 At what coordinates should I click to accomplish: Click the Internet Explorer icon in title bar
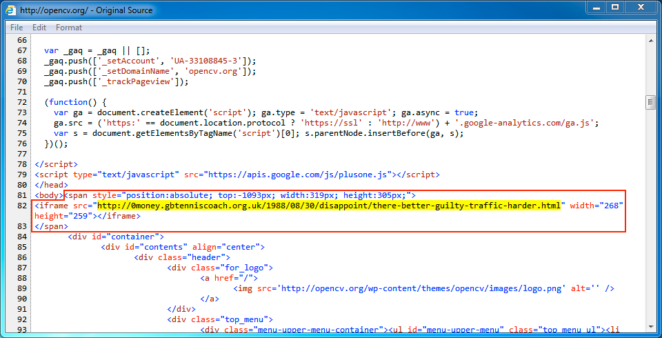point(12,10)
